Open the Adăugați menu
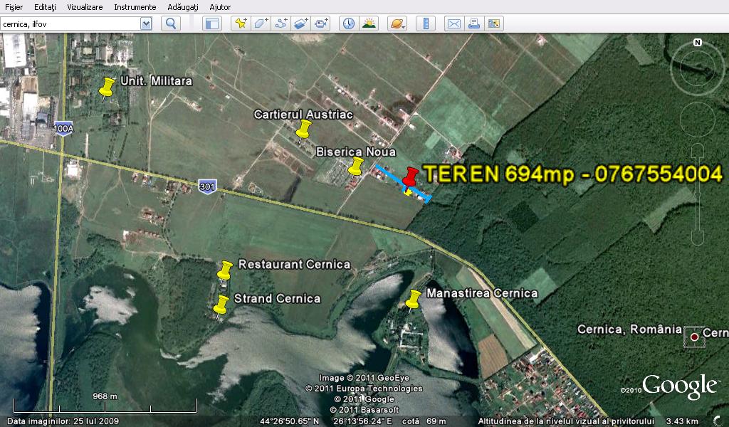The width and height of the screenshot is (729, 427). pos(183,7)
